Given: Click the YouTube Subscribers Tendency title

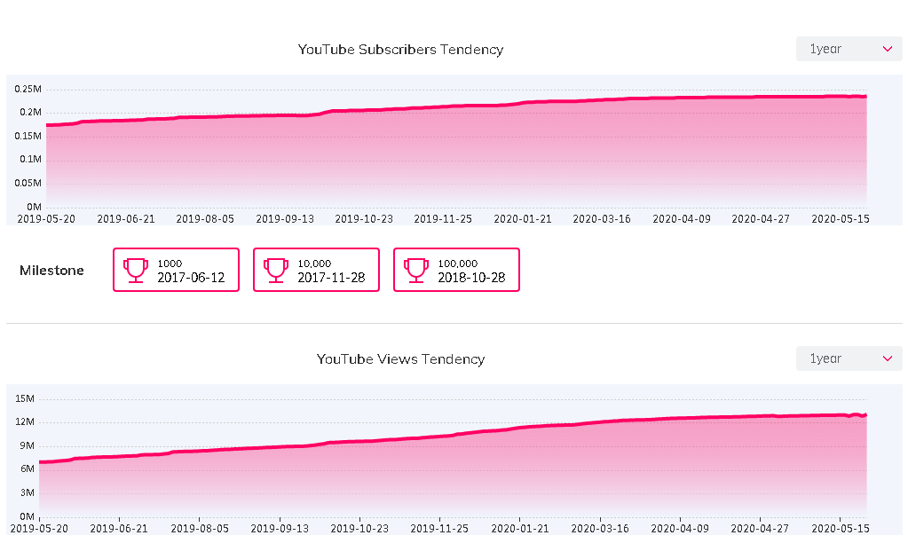Looking at the screenshot, I should point(400,50).
